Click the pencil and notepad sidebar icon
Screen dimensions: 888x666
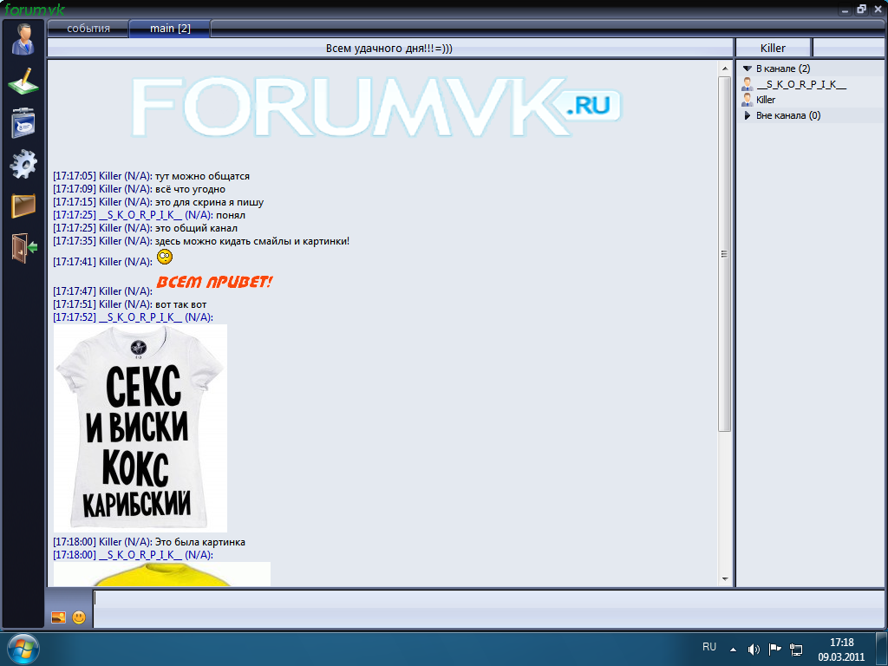tap(23, 82)
